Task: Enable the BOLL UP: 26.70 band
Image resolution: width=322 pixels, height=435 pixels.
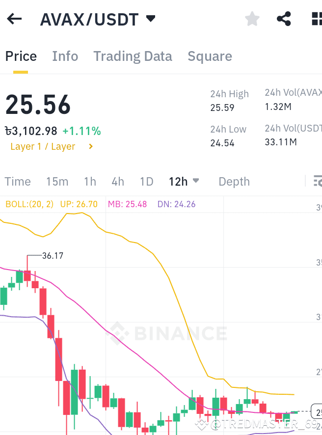Action: [x=79, y=204]
